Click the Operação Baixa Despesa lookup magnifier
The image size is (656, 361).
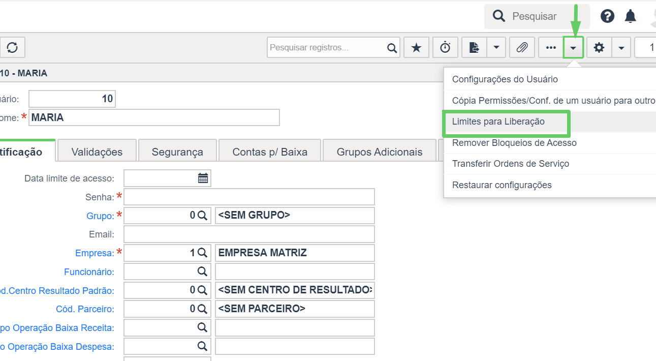[202, 346]
